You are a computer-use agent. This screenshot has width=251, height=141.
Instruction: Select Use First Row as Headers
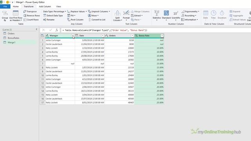click(16, 16)
